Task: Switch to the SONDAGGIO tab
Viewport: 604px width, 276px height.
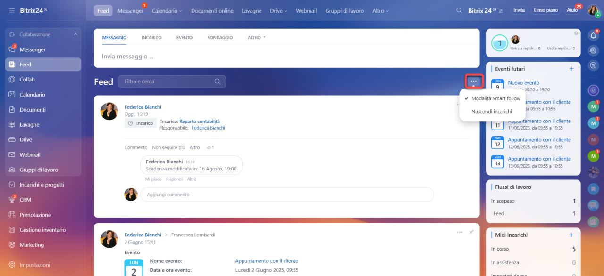Action: tap(220, 38)
